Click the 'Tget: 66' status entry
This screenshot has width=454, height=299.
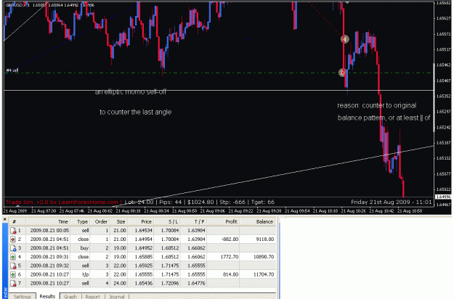point(263,202)
